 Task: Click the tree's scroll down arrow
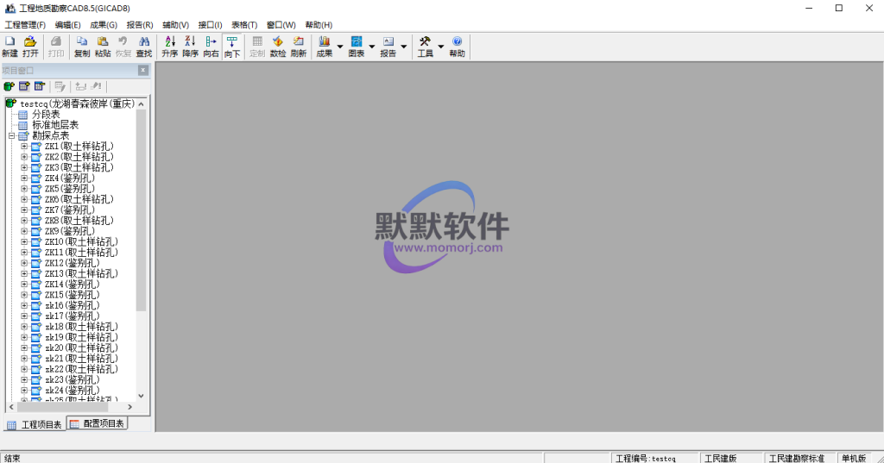(x=141, y=396)
